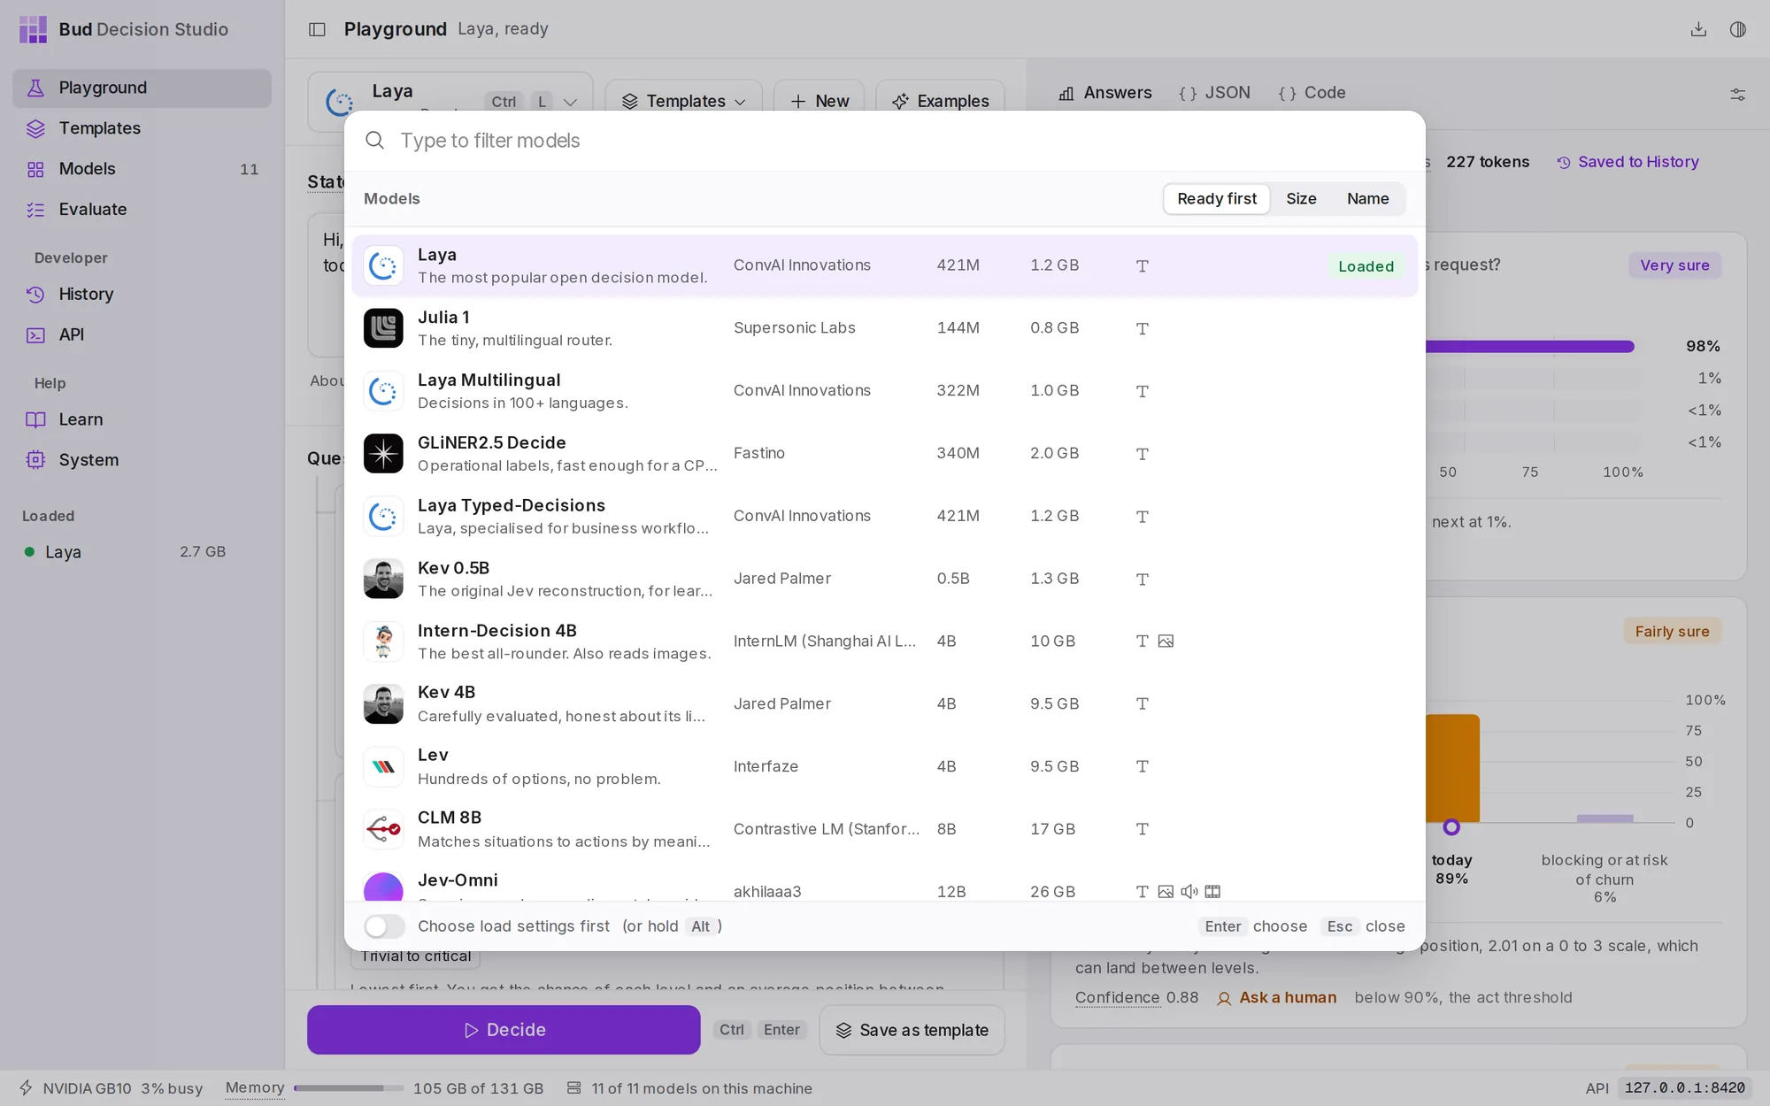Click the Examples button
Image resolution: width=1770 pixels, height=1106 pixels.
click(x=940, y=101)
